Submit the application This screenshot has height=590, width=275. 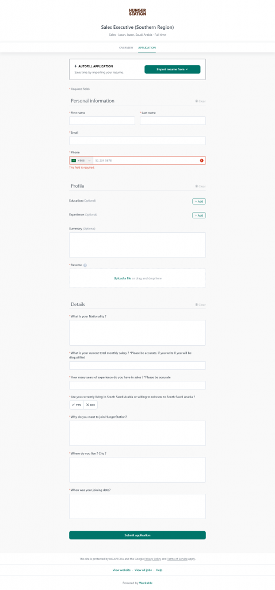(x=137, y=535)
